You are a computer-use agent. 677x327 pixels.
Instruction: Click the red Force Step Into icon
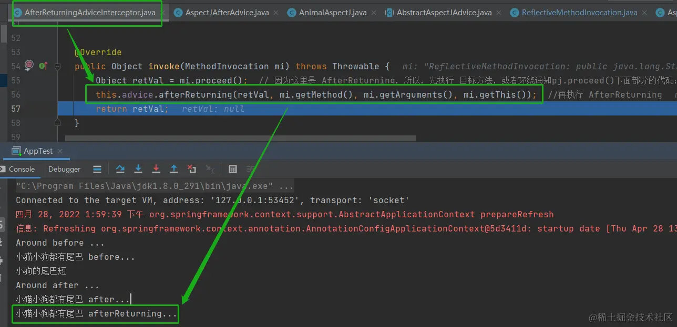click(156, 169)
